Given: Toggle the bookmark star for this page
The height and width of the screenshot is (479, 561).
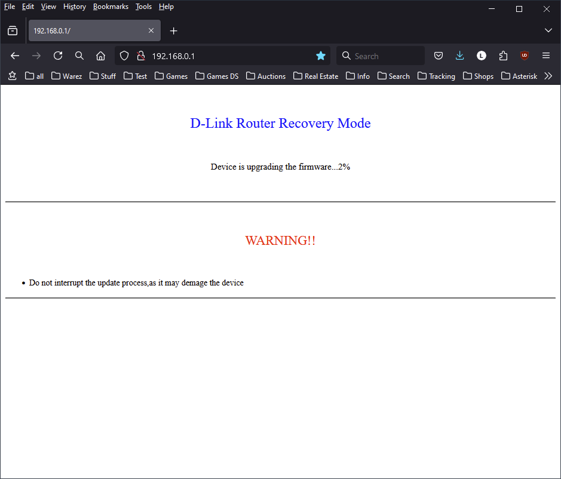Looking at the screenshot, I should (x=321, y=56).
